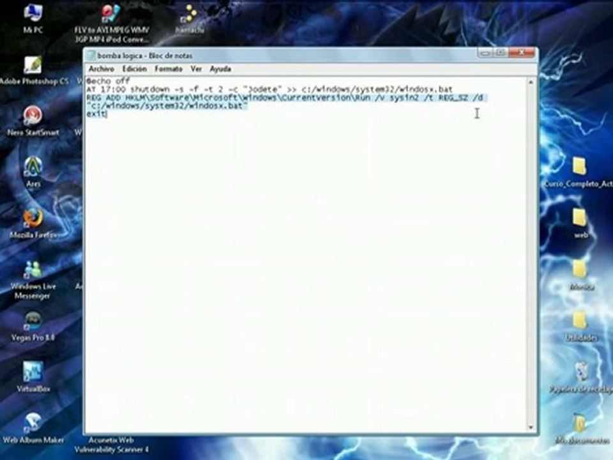
Task: Open the Archivo menu in Notepad
Action: click(102, 69)
